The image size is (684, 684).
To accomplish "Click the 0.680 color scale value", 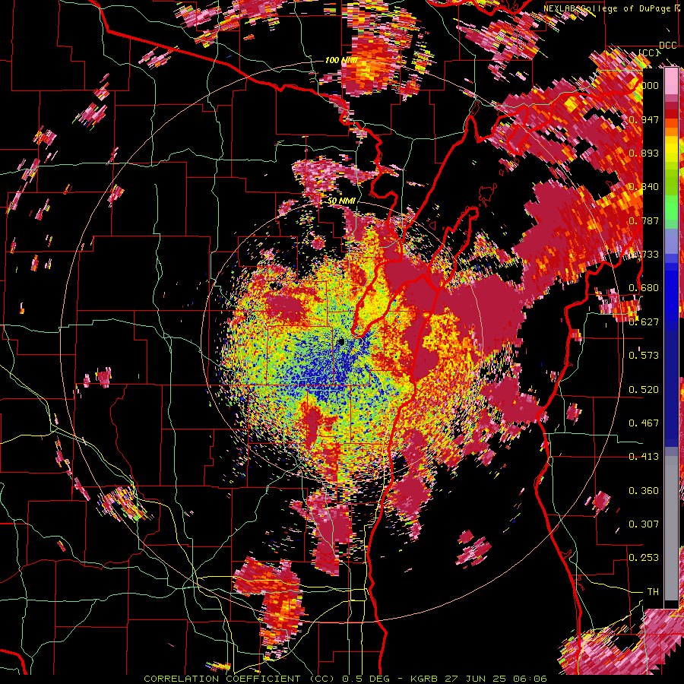I will [x=644, y=287].
